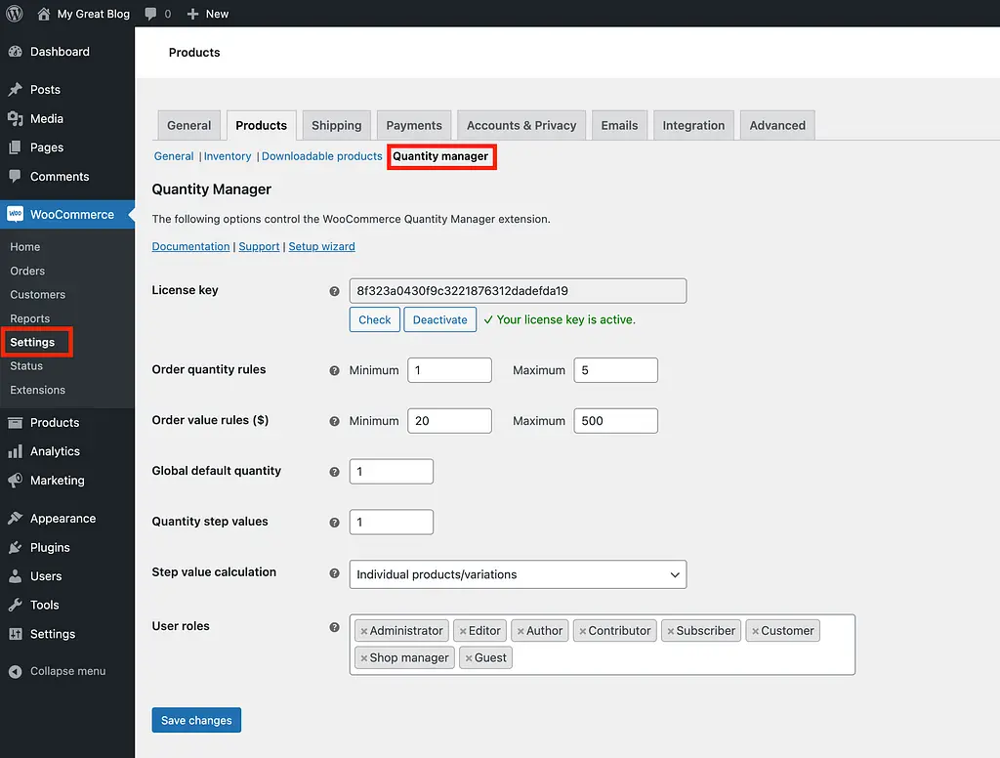Click the Order value Maximum input field
Screen dimensions: 1000x758
(615, 421)
